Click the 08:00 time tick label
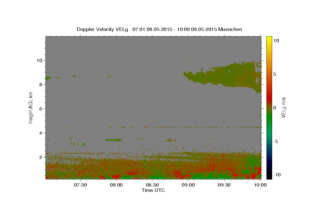Image resolution: width=323 pixels, height=215 pixels. coord(116,185)
